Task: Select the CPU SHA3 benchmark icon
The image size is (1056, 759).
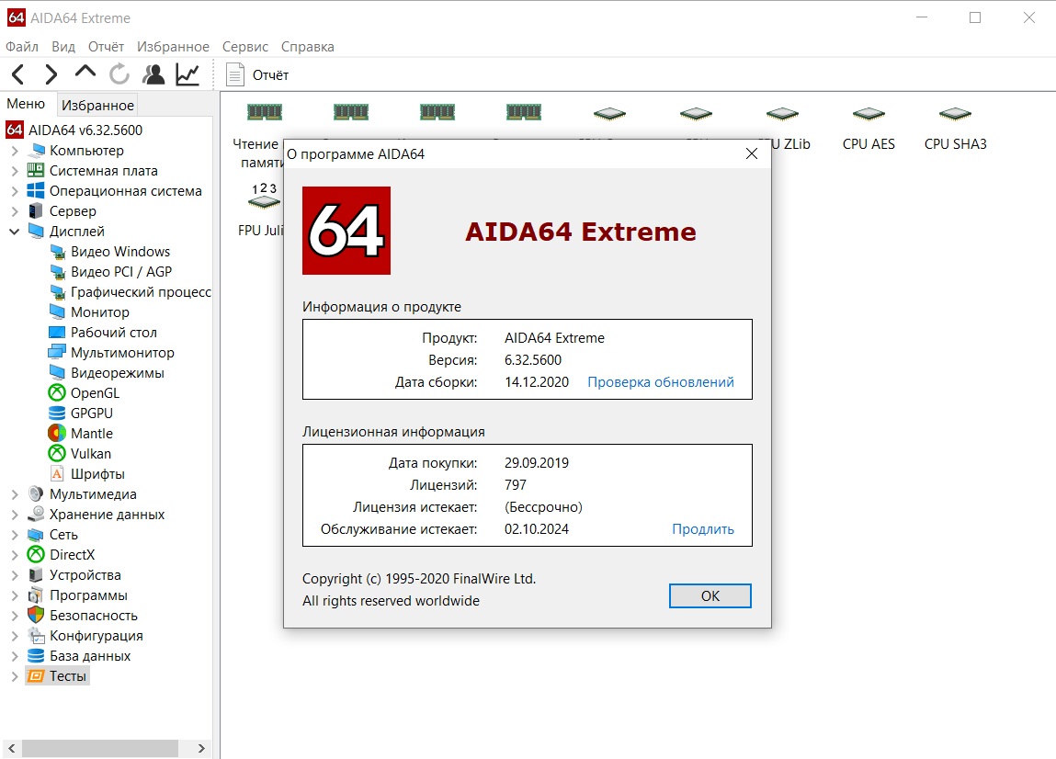Action: pos(955,115)
